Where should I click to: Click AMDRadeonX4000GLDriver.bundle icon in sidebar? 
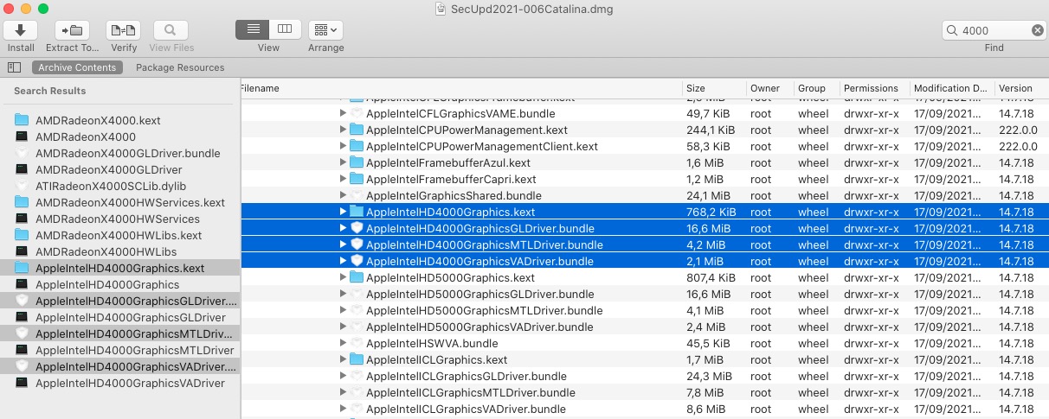[22, 153]
